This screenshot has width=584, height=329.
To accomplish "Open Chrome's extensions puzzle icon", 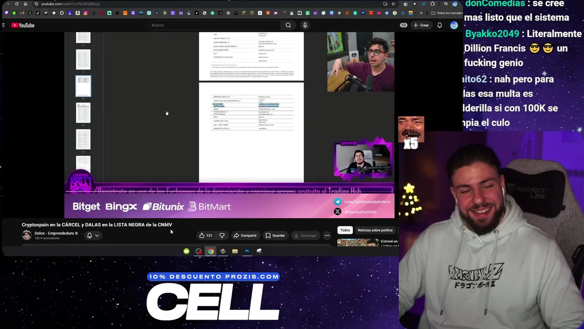I will click(433, 4).
